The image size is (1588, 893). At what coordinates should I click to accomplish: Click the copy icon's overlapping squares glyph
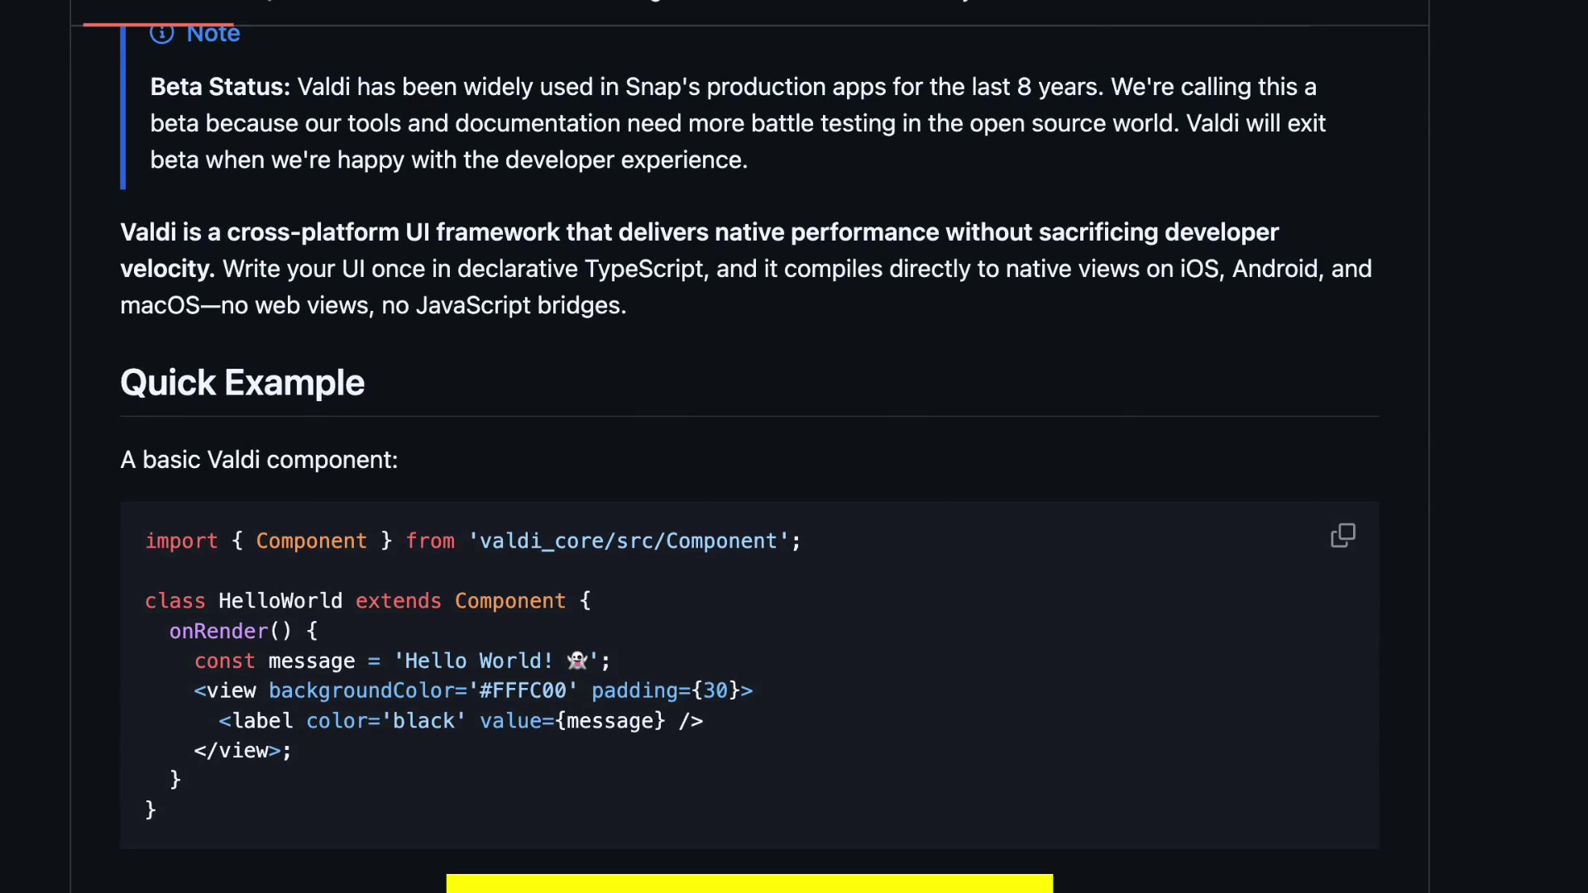coord(1342,535)
